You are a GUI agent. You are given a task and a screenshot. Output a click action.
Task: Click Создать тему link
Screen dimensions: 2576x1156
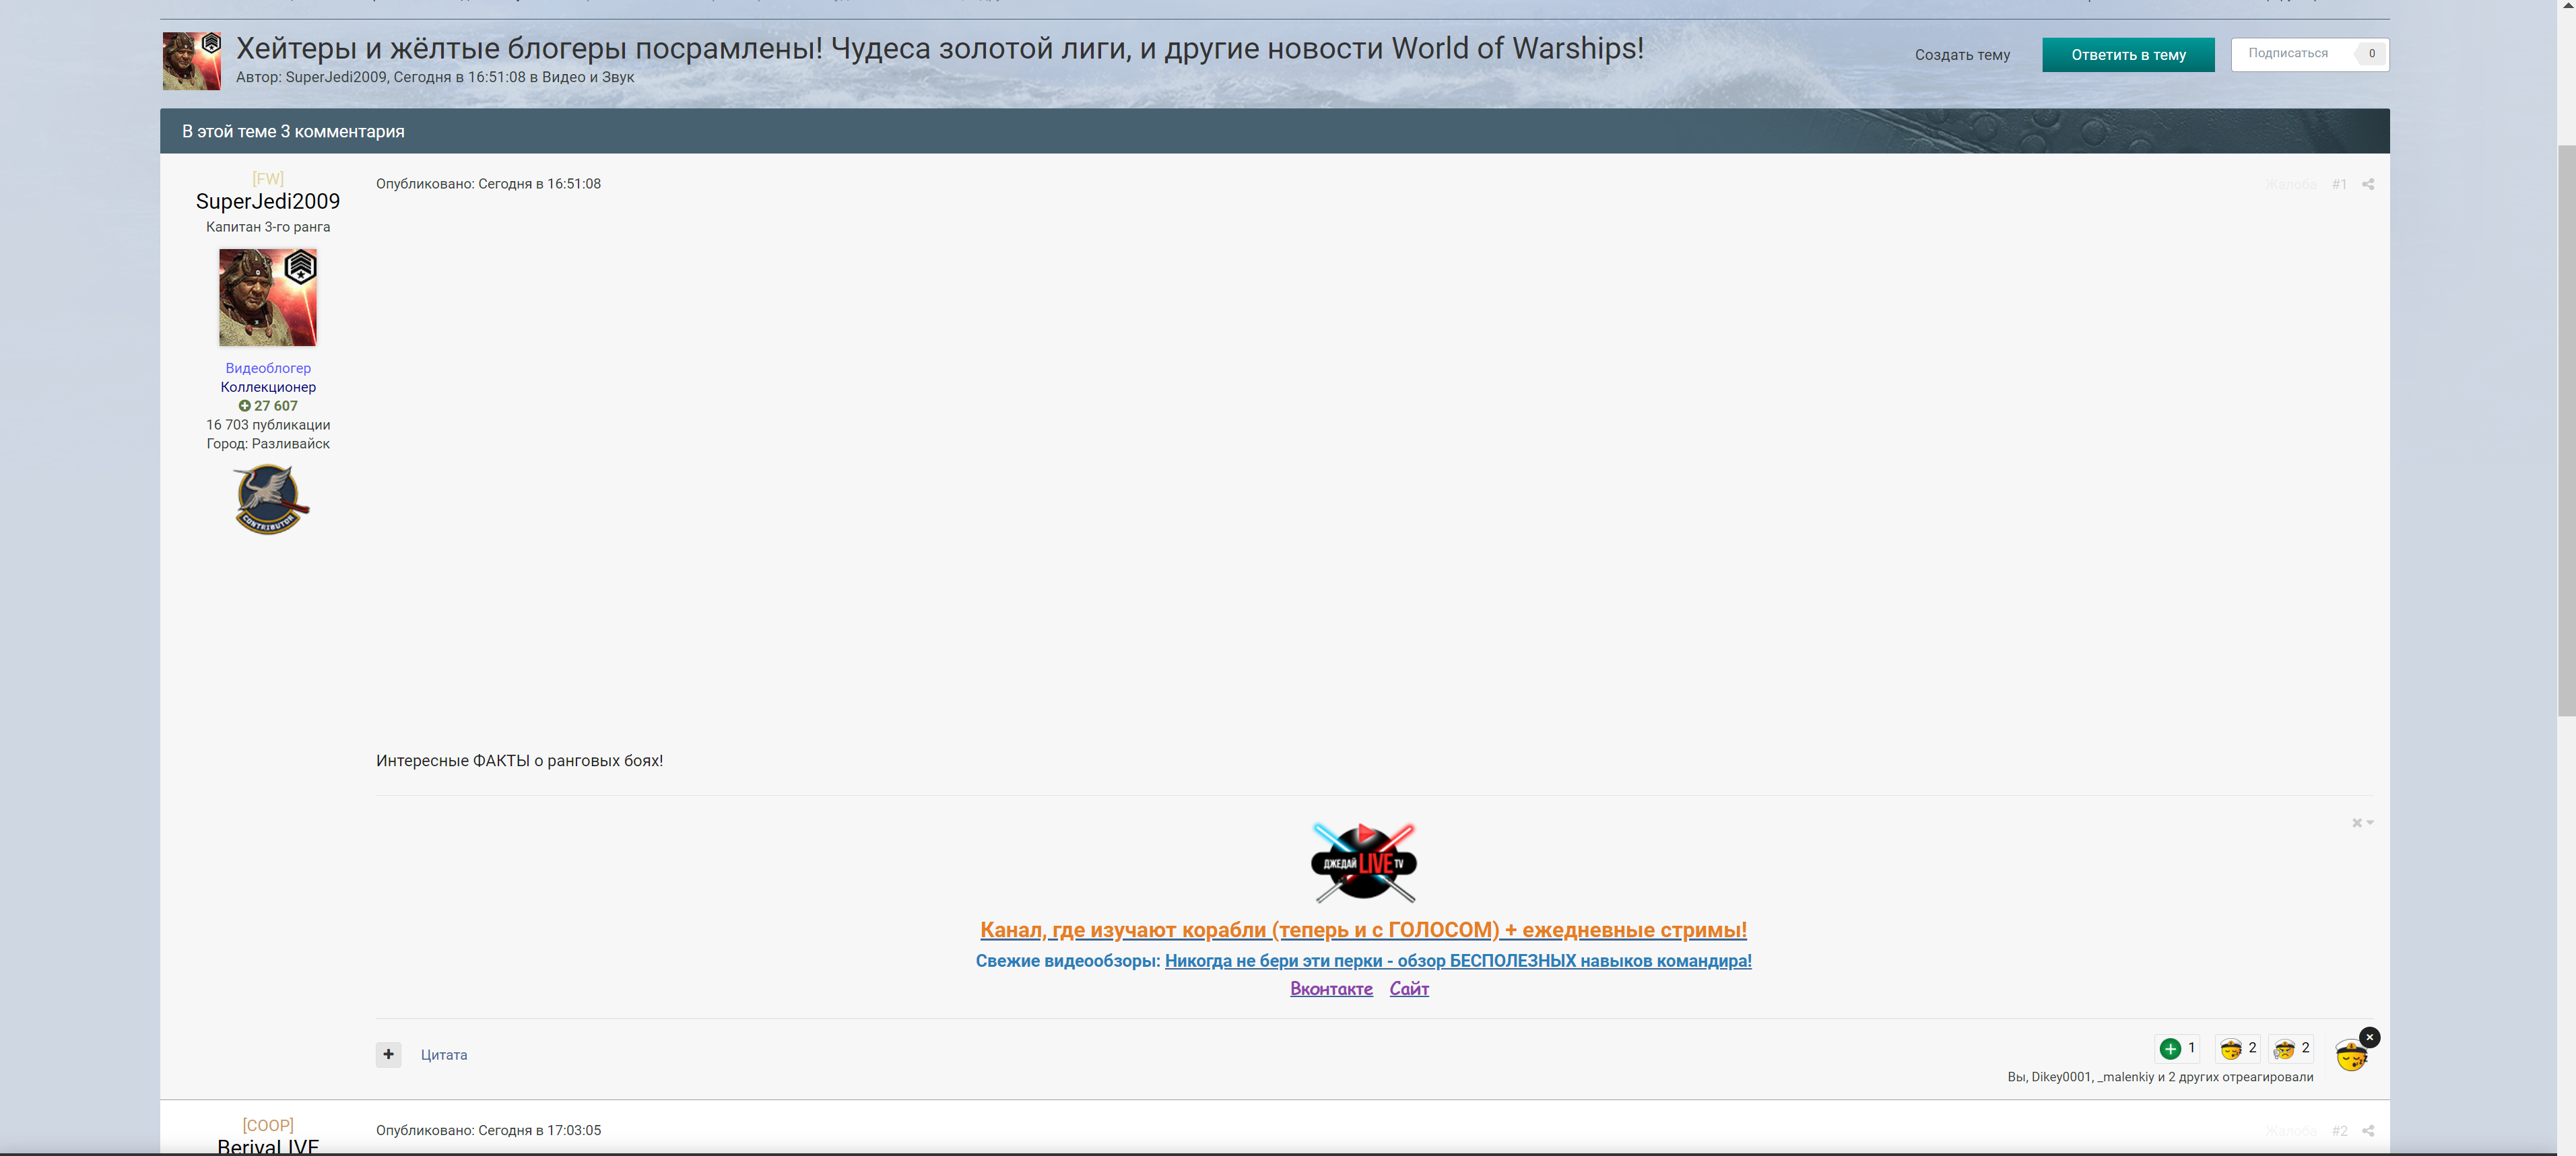tap(1962, 55)
